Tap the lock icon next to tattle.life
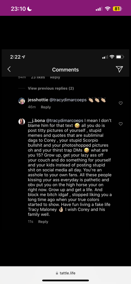Screen dimensions: 131x284 point(57,273)
